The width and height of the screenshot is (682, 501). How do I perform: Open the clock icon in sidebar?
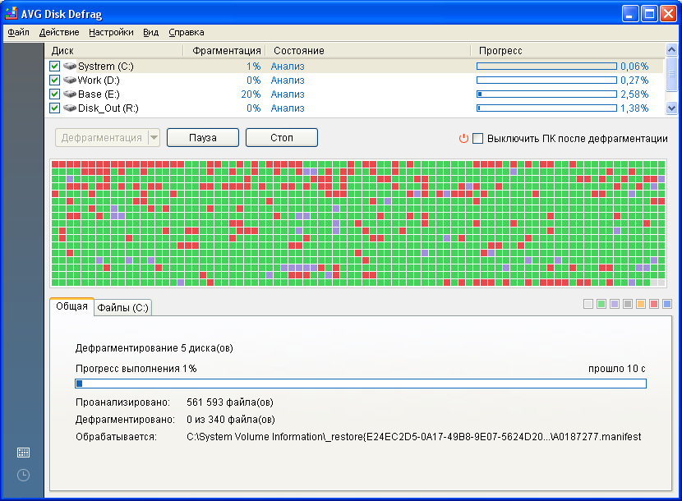pos(23,475)
